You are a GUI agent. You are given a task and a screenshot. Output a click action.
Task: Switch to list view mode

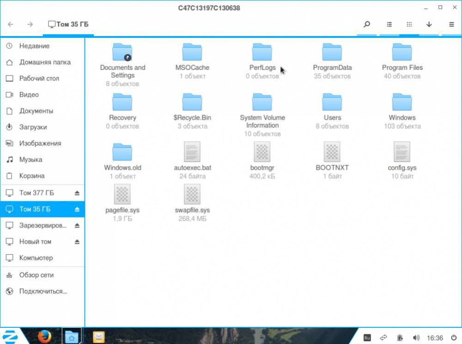(x=389, y=24)
